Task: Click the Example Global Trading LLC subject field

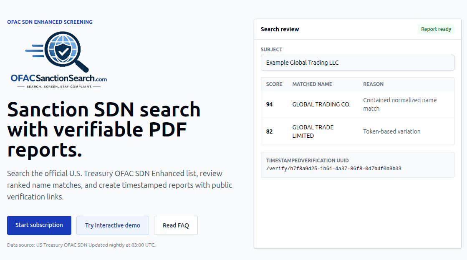Action: (x=357, y=63)
